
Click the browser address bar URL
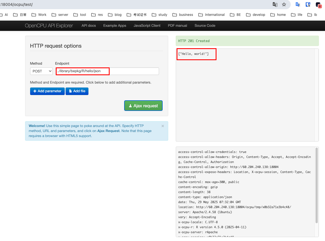tap(16, 4)
